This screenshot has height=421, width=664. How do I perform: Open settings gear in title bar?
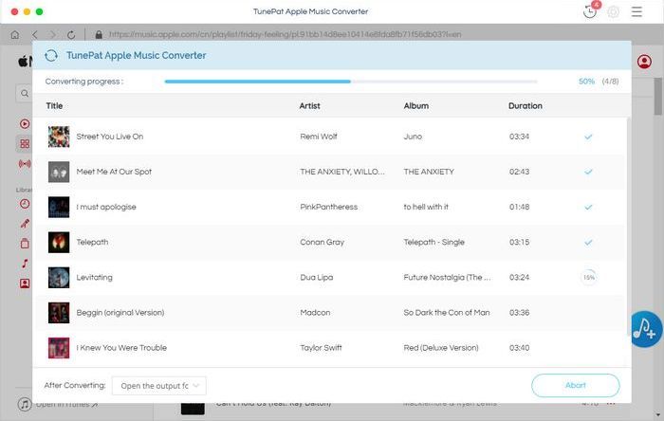[613, 11]
